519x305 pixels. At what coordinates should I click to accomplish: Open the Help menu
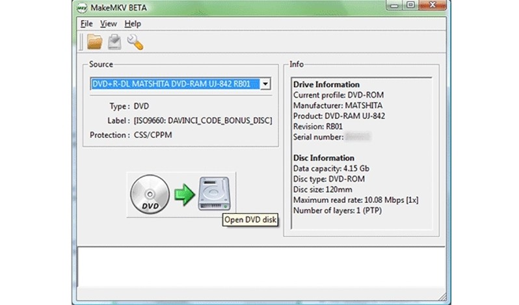133,24
